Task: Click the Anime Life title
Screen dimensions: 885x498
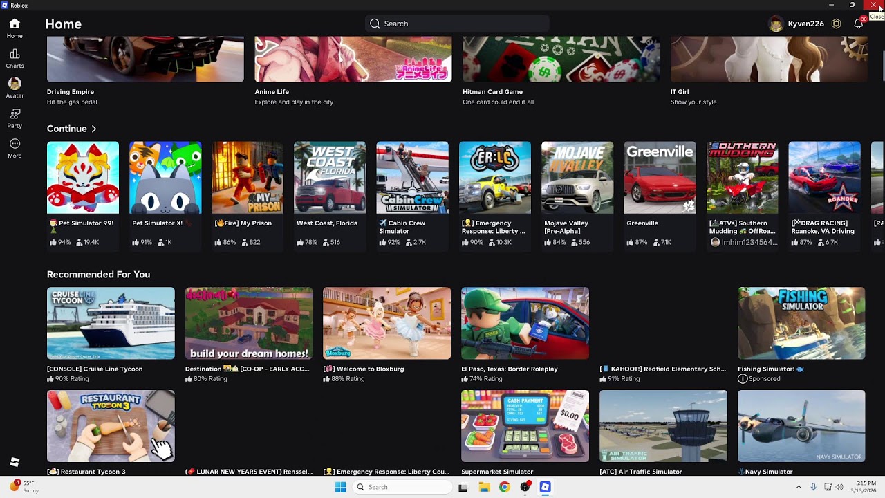Action: [272, 91]
